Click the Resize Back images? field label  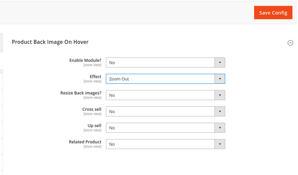(81, 93)
